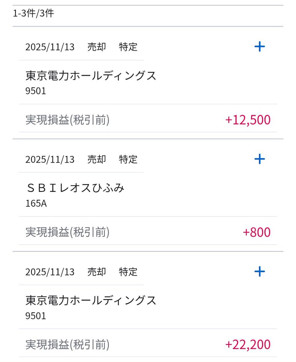Screen dimensions: 296x362
Task: Click the 売却 label in the +22,200 entry
Action: [97, 272]
